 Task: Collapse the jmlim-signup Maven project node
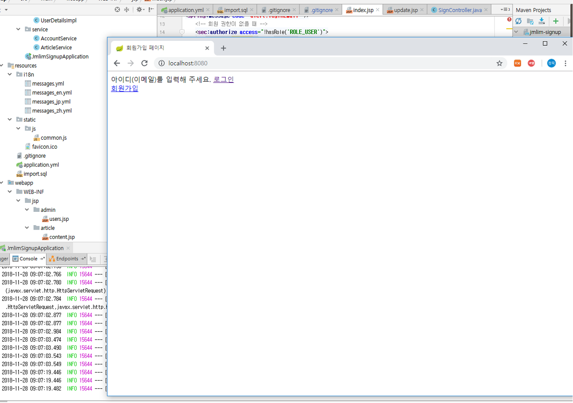pos(516,32)
